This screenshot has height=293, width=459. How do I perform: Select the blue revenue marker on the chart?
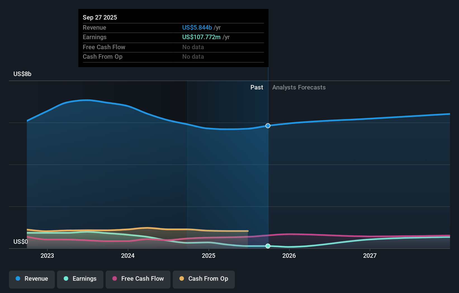[x=268, y=126]
